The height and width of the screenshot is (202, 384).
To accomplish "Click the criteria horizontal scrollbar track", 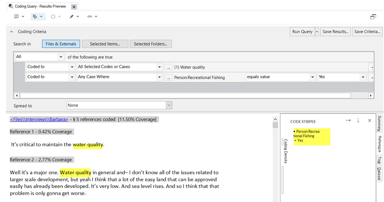I will [x=185, y=96].
